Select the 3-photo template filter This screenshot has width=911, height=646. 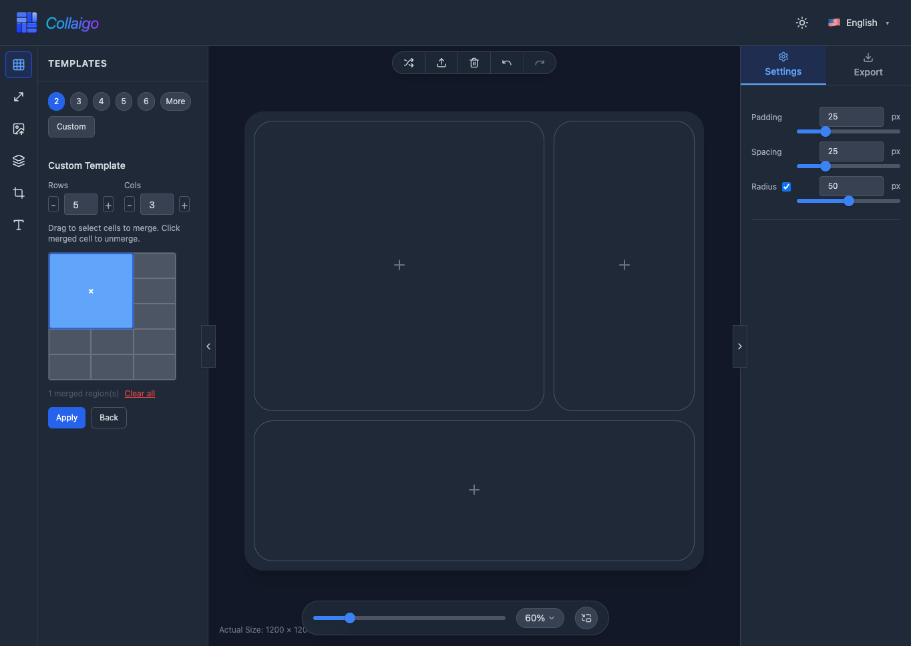click(x=79, y=101)
